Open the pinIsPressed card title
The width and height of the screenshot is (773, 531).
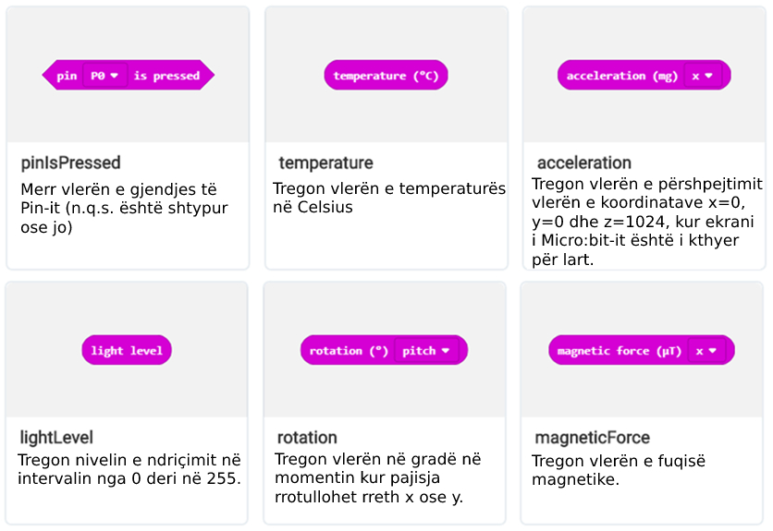click(x=71, y=163)
